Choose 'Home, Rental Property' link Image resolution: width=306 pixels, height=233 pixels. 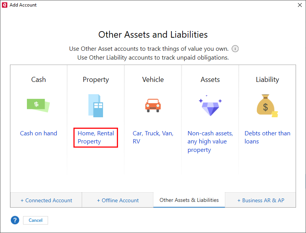point(96,137)
